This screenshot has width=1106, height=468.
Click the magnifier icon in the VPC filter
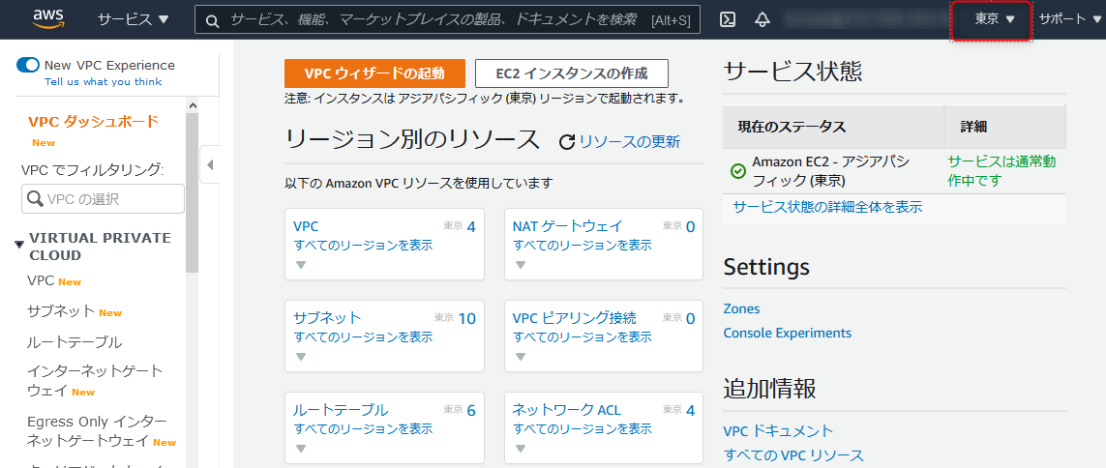coord(35,199)
